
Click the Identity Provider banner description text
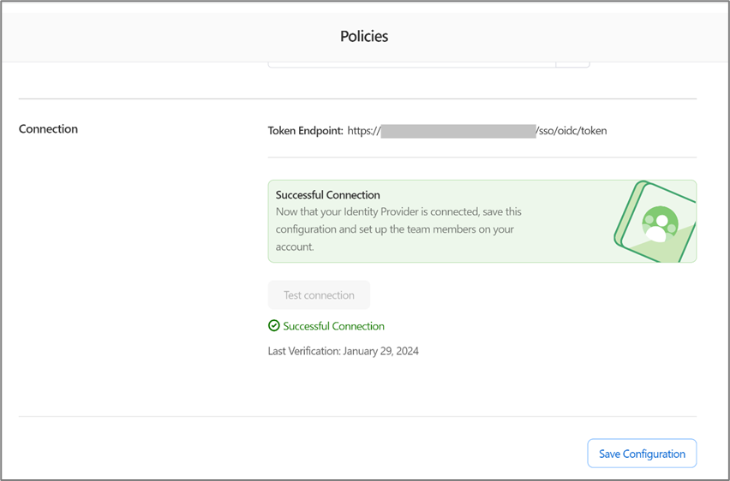click(x=398, y=229)
